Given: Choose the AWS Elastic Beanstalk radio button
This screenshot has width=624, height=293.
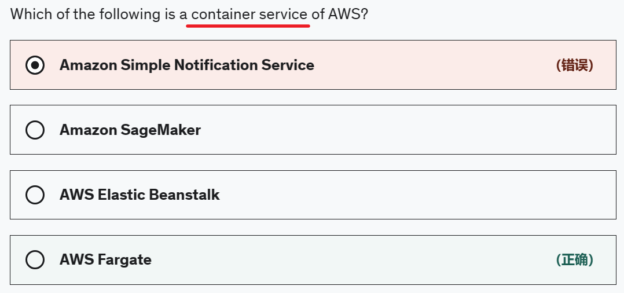Looking at the screenshot, I should [x=35, y=195].
